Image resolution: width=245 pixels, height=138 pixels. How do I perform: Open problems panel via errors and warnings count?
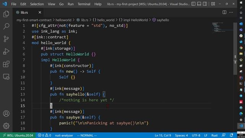point(44,135)
